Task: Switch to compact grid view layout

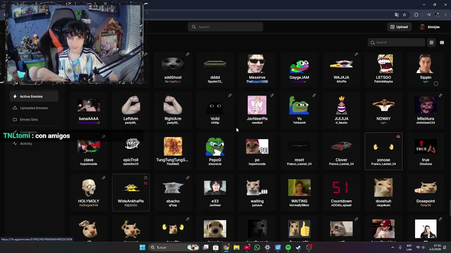Action: pos(442,43)
